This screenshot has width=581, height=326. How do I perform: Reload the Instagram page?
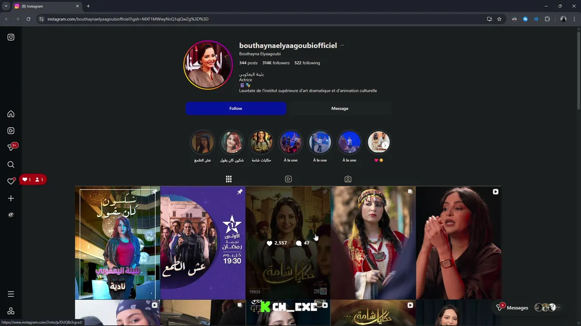click(x=28, y=19)
